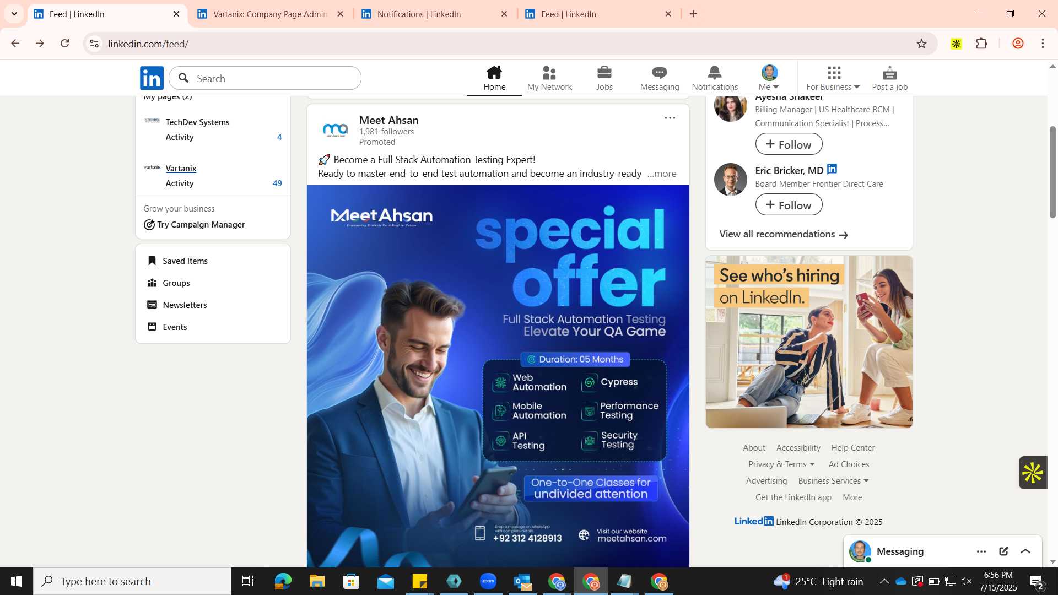Screen dimensions: 1058x595
Task: Open Messaging panel more options
Action: coord(981,551)
